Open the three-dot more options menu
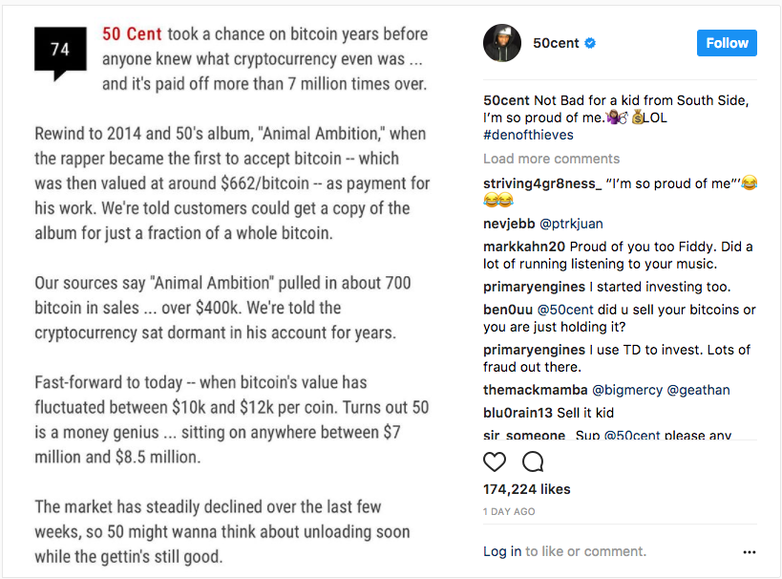The width and height of the screenshot is (782, 579). click(750, 551)
